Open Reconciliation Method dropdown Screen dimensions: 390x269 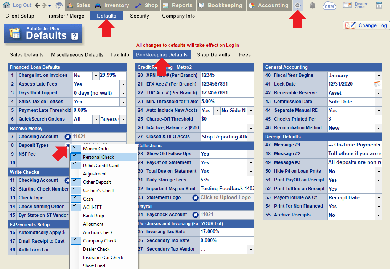(x=378, y=128)
